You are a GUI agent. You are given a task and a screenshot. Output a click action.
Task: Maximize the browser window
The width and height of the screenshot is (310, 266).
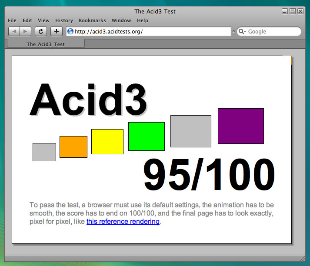click(293, 11)
